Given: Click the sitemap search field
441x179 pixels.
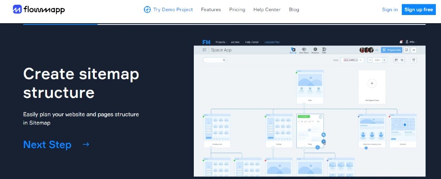Looking at the screenshot, I should coord(215,60).
